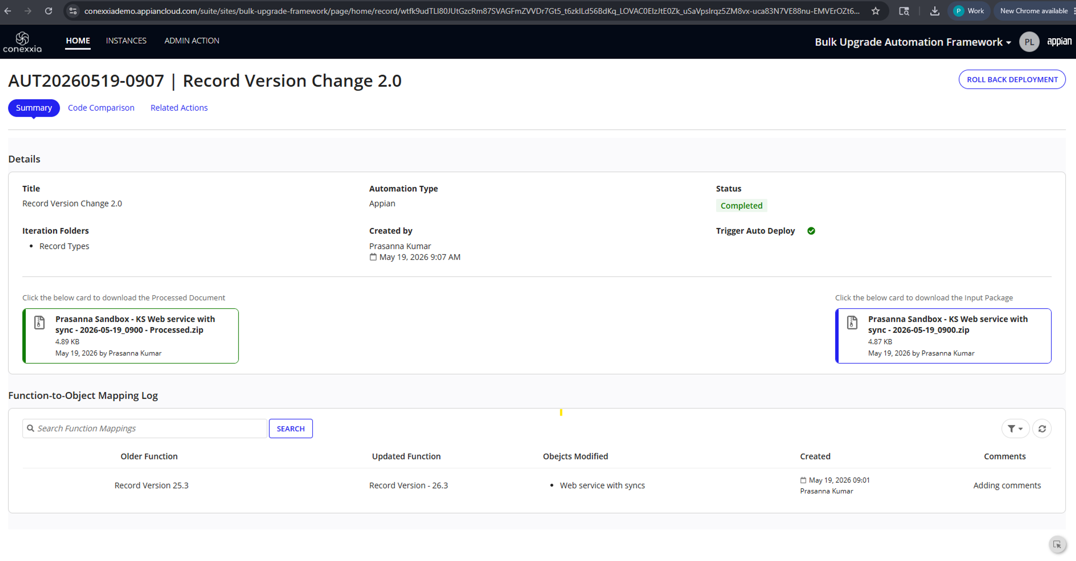The width and height of the screenshot is (1076, 561).
Task: Click 'Web service with syncs' entry
Action: (602, 485)
